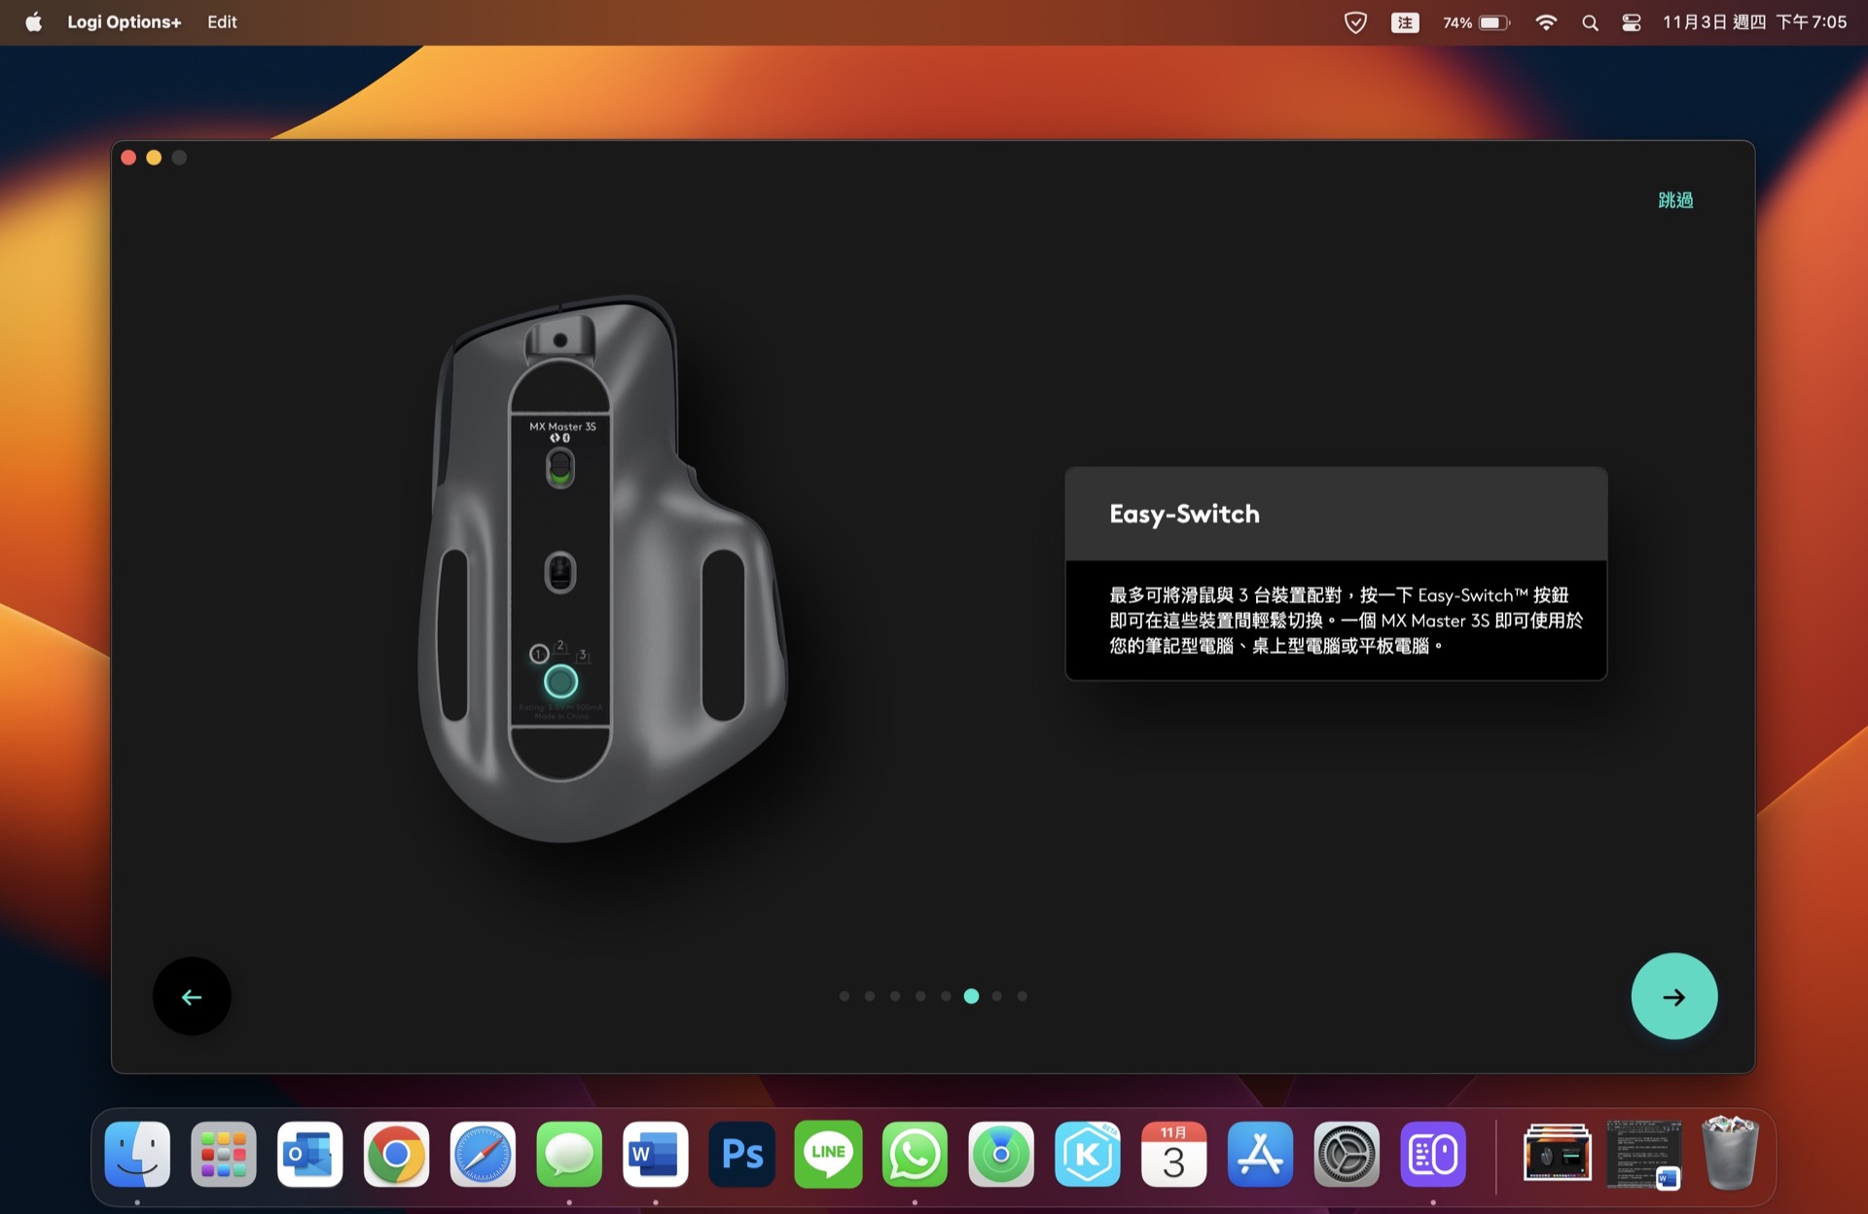Open the Apple menu
This screenshot has width=1868, height=1214.
pos(33,21)
